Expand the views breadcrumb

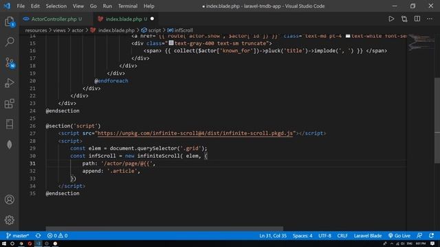[x=59, y=30]
